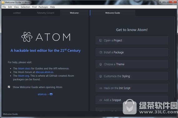Open the Edit menu
Viewport: 178px width, 118px height.
click(10, 7)
